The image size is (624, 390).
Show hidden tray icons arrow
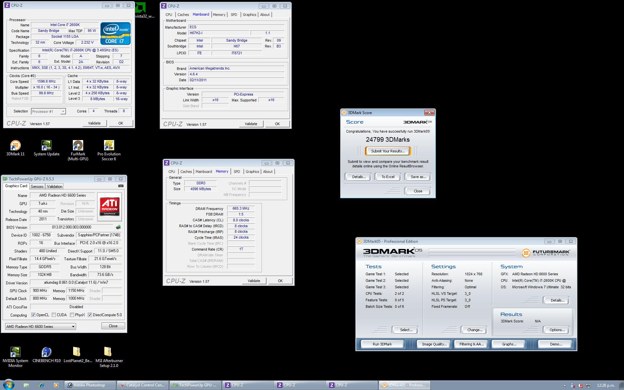(x=565, y=386)
